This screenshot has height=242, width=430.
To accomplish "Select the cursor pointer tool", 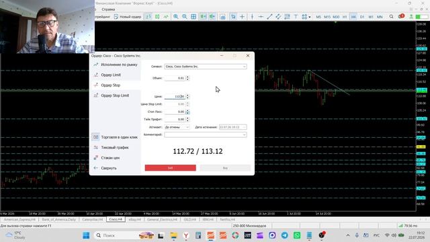I will click(x=233, y=17).
